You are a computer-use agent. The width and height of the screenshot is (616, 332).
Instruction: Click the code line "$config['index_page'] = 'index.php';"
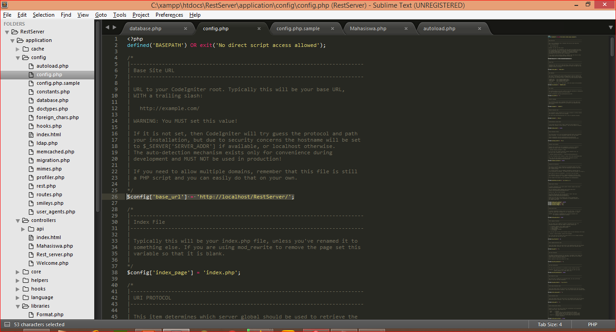(x=184, y=272)
